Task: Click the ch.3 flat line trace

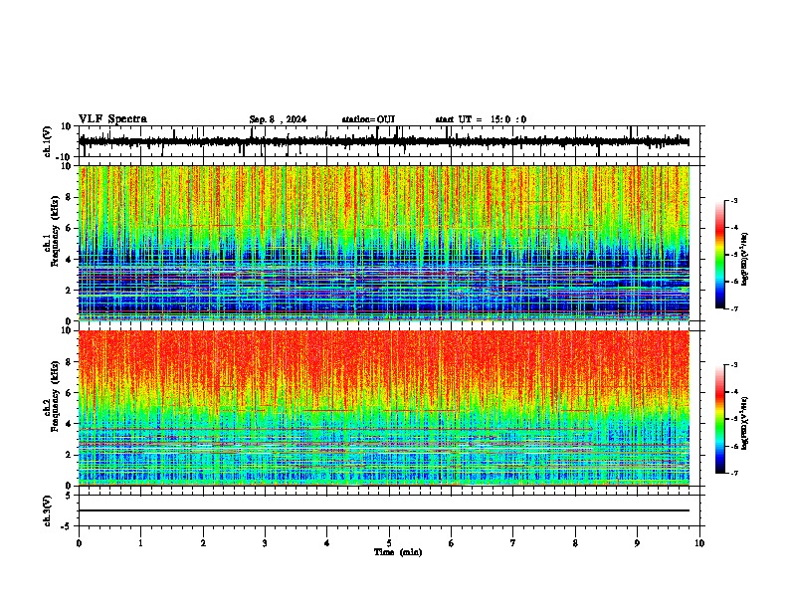Action: tap(384, 510)
